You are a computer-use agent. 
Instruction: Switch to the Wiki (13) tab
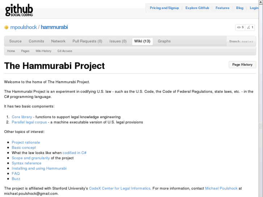pos(142,41)
